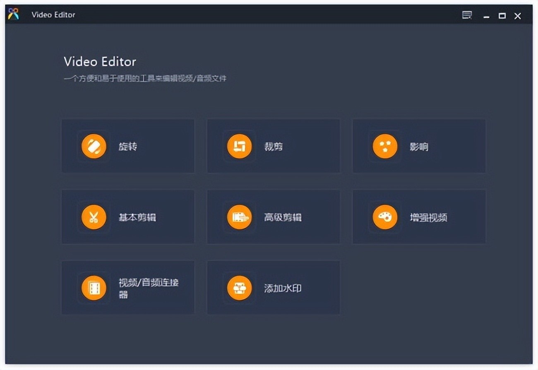This screenshot has width=538, height=370.
Task: Click the Video Editor logo in title bar
Action: 13,14
